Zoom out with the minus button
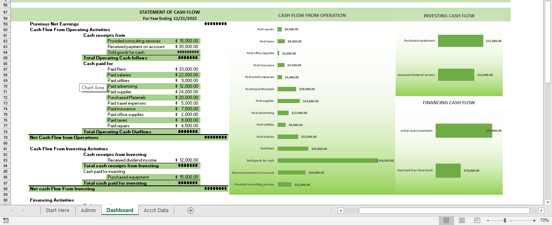Image resolution: width=552 pixels, height=225 pixels. [x=488, y=220]
